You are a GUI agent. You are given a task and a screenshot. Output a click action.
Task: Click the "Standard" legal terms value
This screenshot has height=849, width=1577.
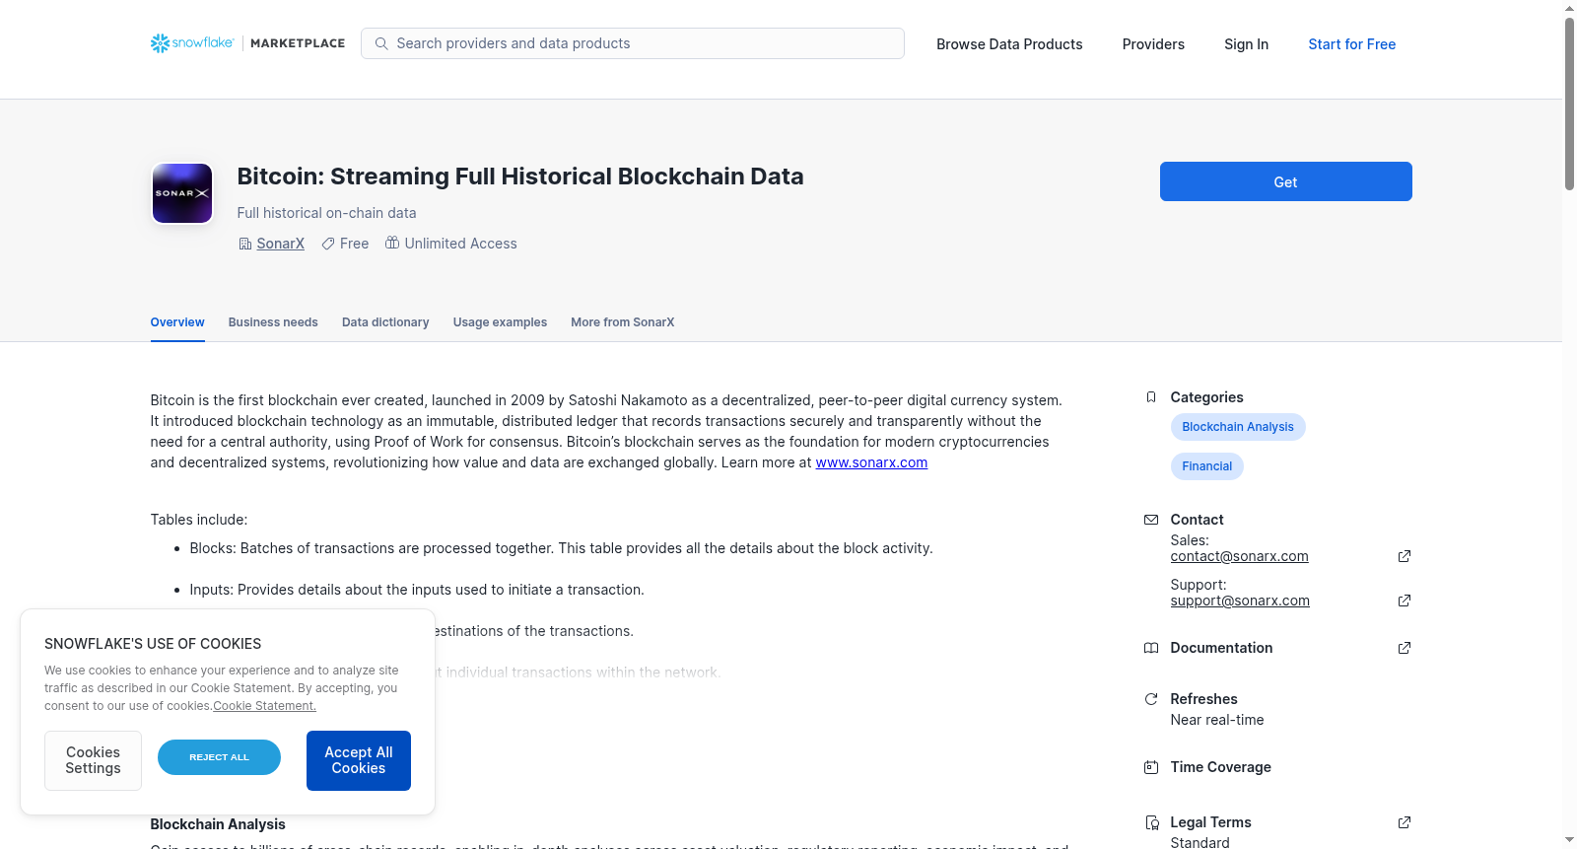(1200, 843)
